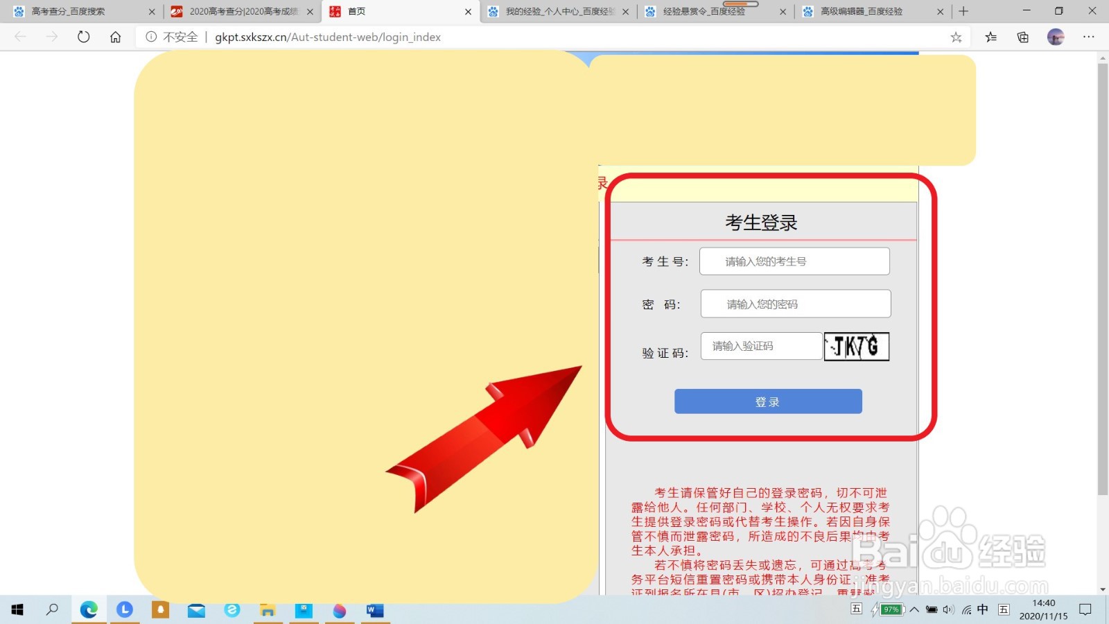The image size is (1109, 624).
Task: Click the address bar URL
Action: coord(328,37)
